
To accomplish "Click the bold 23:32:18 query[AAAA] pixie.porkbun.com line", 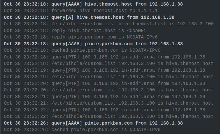I will point(93,44).
